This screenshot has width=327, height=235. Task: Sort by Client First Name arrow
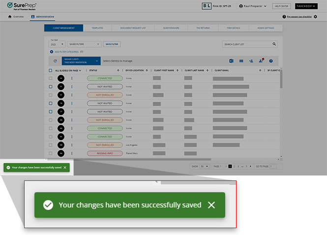pyautogui.click(x=178, y=70)
